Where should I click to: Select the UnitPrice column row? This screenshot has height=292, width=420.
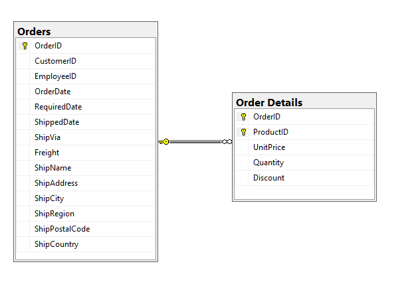pyautogui.click(x=304, y=147)
